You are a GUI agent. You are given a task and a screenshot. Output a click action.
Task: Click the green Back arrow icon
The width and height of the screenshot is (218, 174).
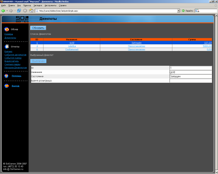click(x=3, y=11)
